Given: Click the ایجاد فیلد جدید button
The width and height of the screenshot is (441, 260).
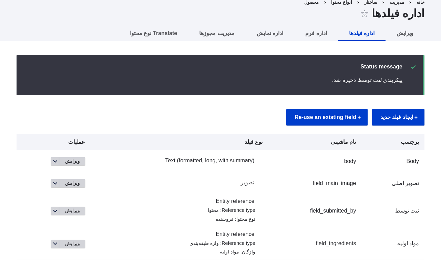Looking at the screenshot, I should click(398, 117).
